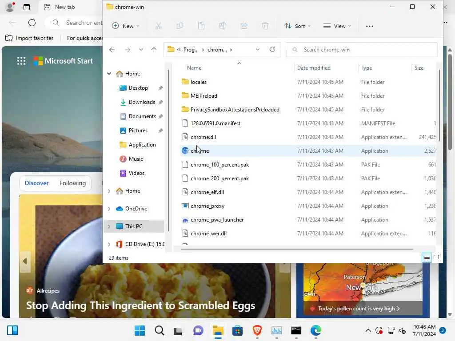Open the See more three-dots menu
This screenshot has height=341, width=455.
369,26
